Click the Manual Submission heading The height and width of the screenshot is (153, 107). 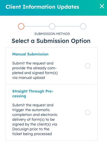[30, 54]
